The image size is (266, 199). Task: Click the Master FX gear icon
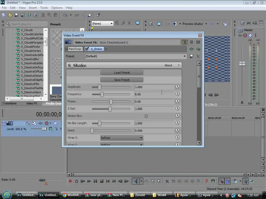click(x=245, y=35)
